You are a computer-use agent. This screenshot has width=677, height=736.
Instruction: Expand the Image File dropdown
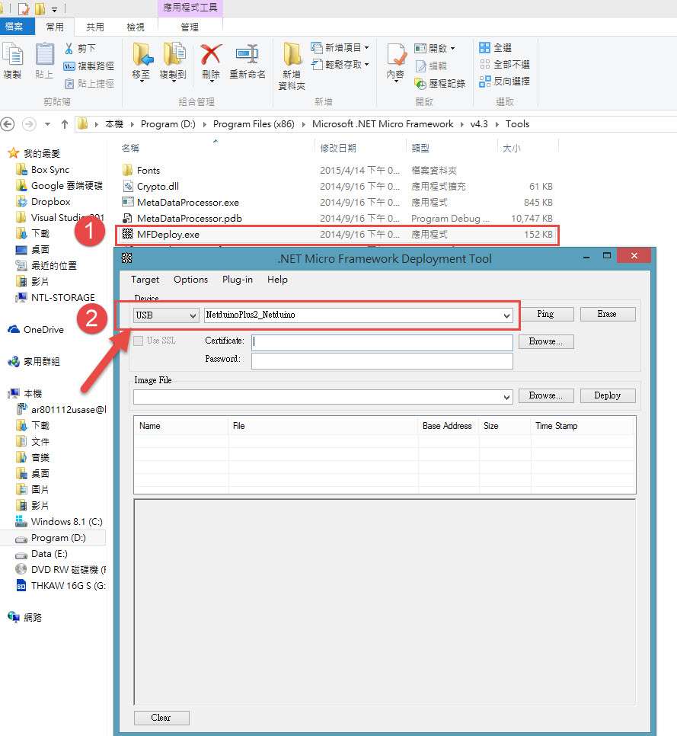point(506,397)
